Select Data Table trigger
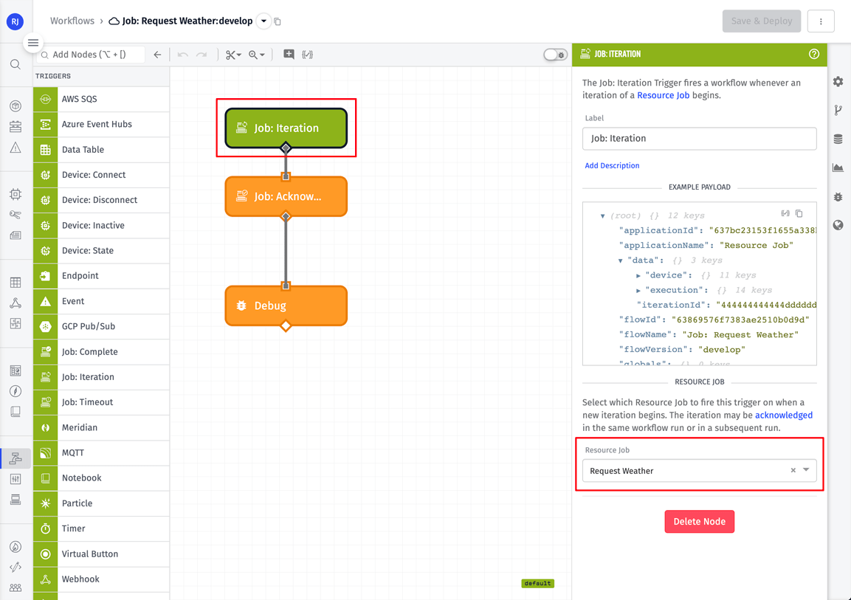The width and height of the screenshot is (851, 600). [101, 150]
